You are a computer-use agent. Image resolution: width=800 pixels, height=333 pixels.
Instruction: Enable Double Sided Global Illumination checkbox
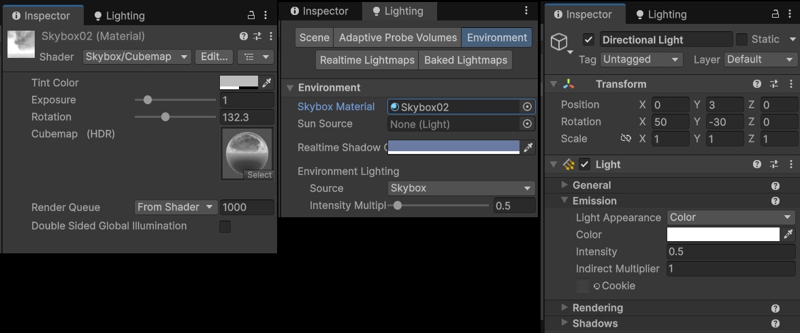[x=225, y=226]
